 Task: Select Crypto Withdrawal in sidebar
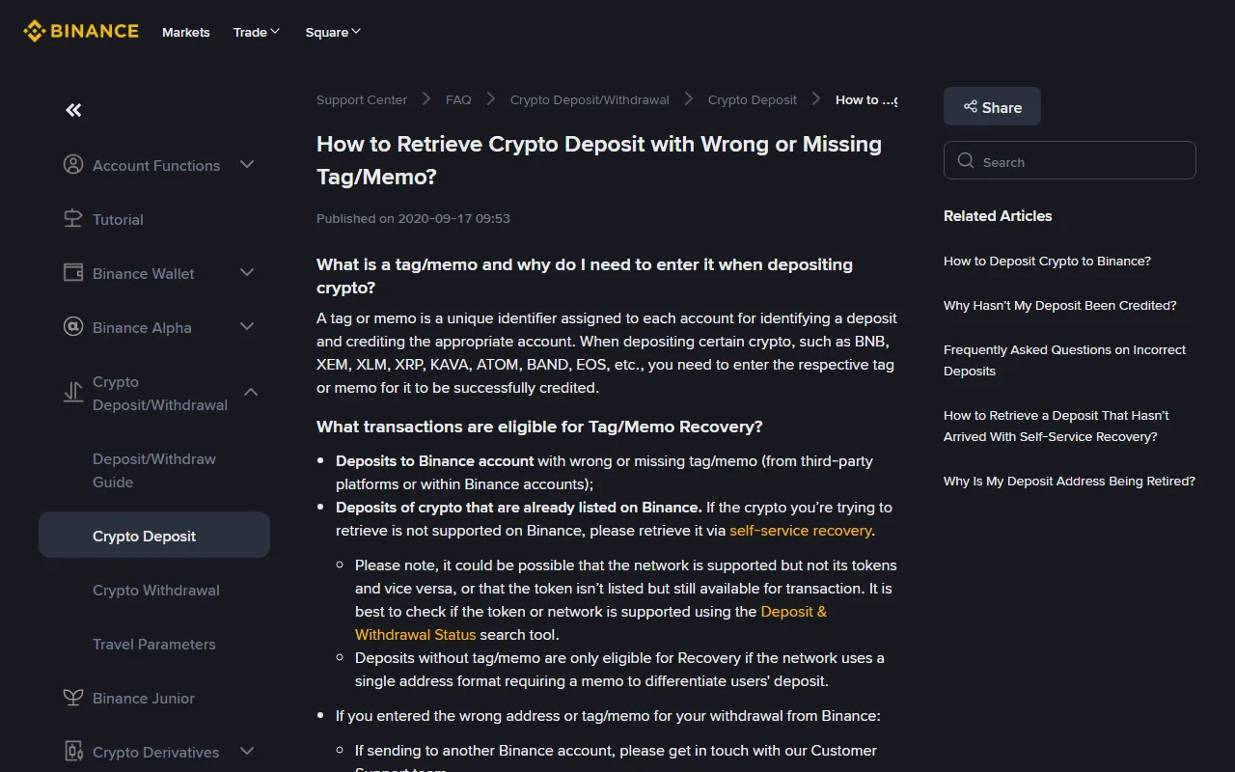click(156, 590)
